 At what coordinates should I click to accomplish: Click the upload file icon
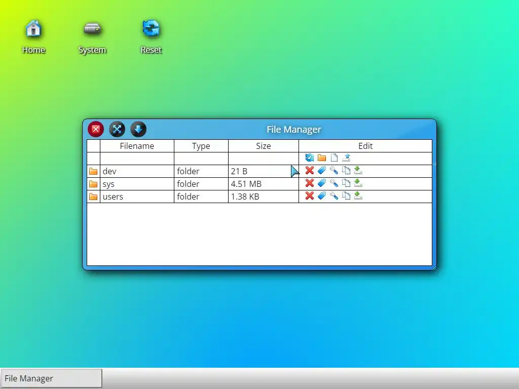(346, 158)
